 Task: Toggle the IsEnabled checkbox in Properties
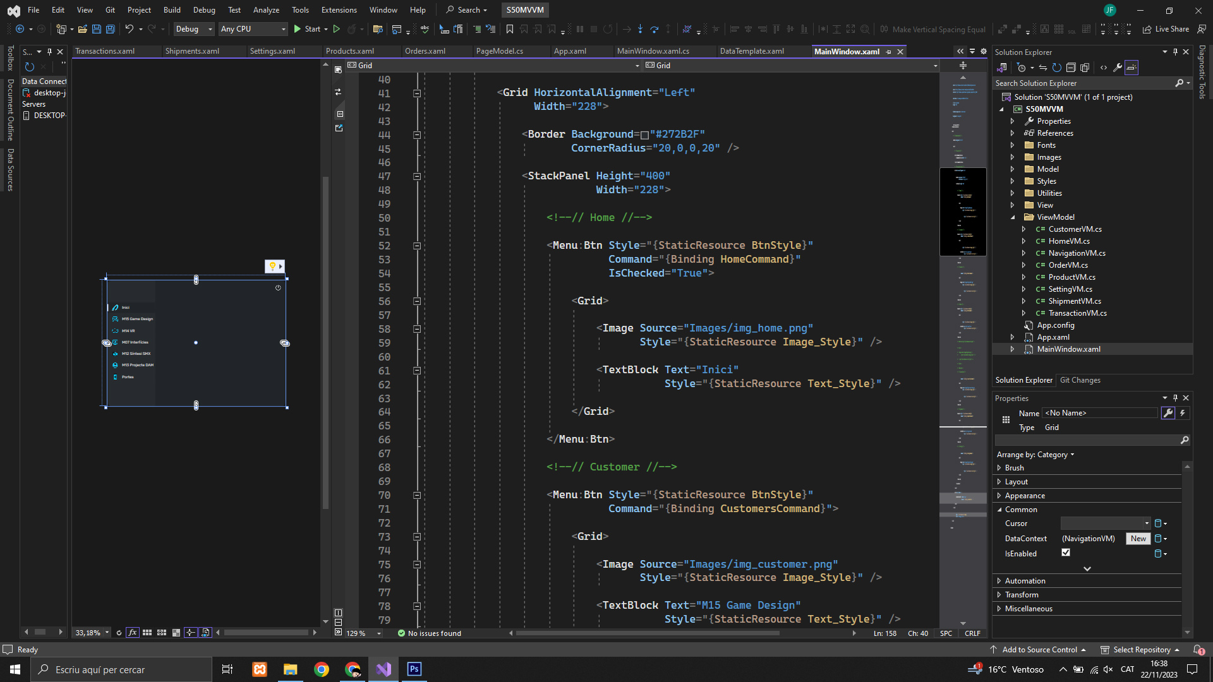pyautogui.click(x=1066, y=553)
